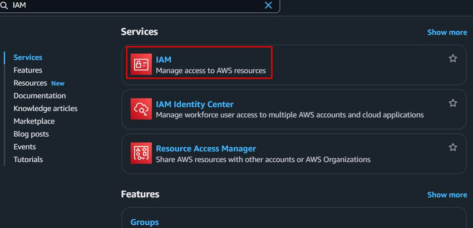Screen dimensions: 473x228
Task: Select the Features filter in sidebar
Action: click(28, 70)
